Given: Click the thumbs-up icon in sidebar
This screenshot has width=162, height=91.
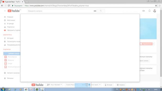Looking at the screenshot, I should coord(5,45).
